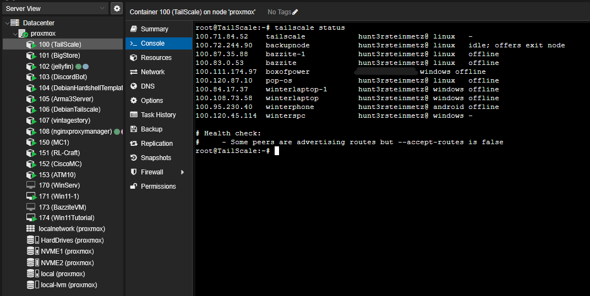Click storage icon for NVME2 (proxmox)

(x=33, y=262)
